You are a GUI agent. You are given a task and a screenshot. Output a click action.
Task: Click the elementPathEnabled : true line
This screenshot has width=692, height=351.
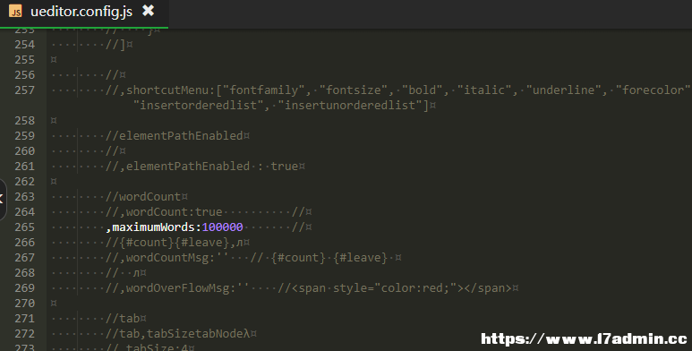tap(205, 166)
